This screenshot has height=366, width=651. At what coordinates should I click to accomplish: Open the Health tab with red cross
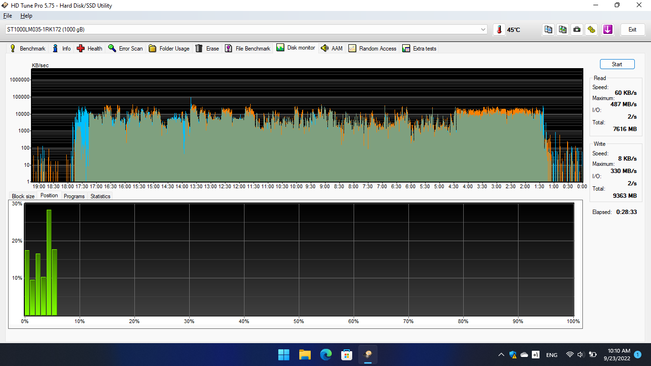tap(90, 49)
